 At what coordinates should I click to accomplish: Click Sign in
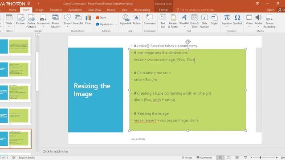pyautogui.click(x=270, y=10)
